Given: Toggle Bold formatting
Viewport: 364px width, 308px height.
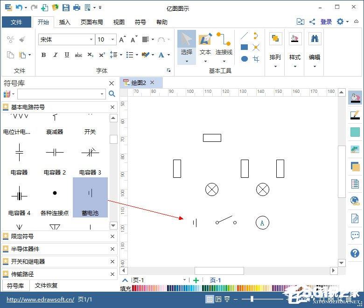Looking at the screenshot, I should click(43, 55).
